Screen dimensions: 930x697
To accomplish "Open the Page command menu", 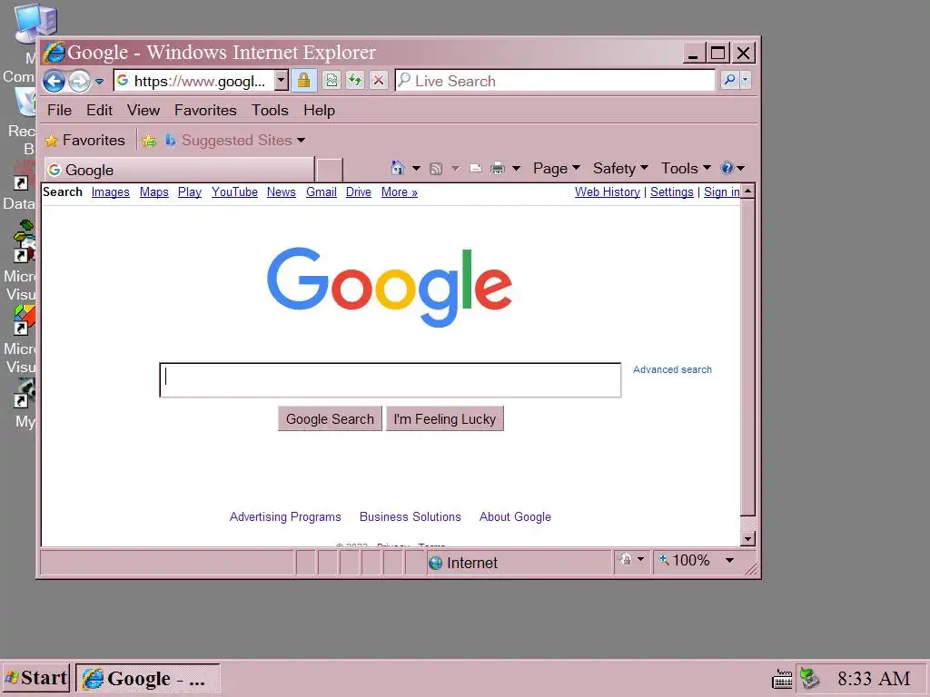I will pos(557,169).
